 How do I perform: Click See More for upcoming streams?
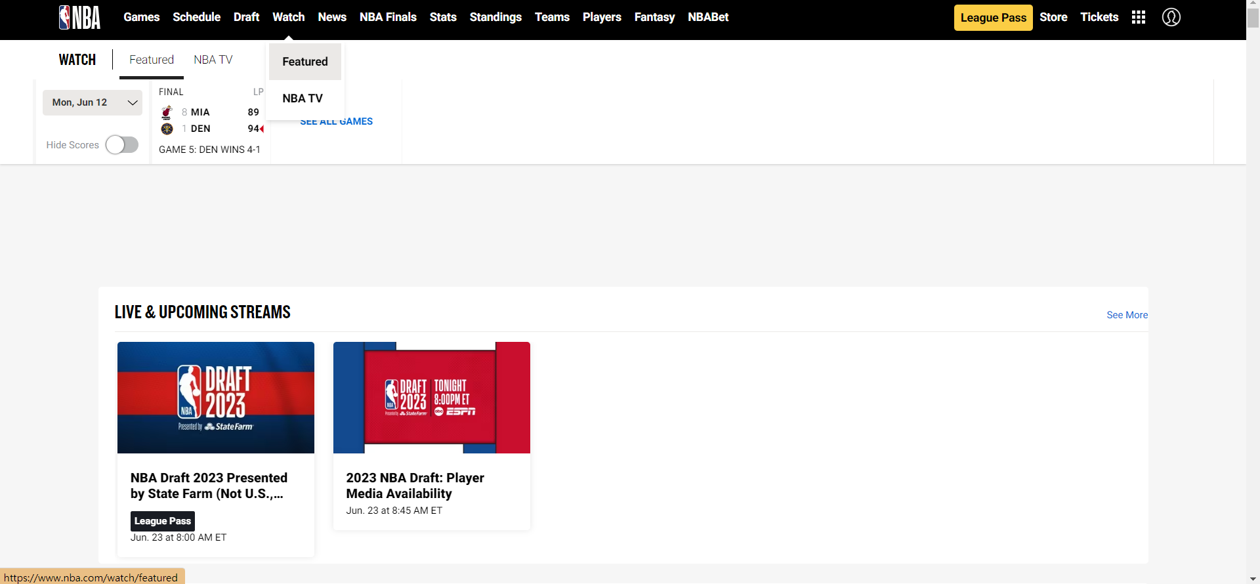coord(1127,315)
